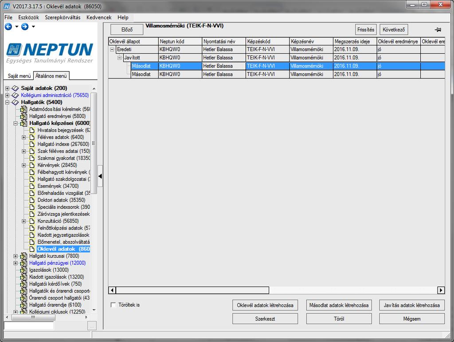The width and height of the screenshot is (454, 342).
Task: Expand the Kollégiumi adminisztráció tree node
Action: tap(7, 95)
